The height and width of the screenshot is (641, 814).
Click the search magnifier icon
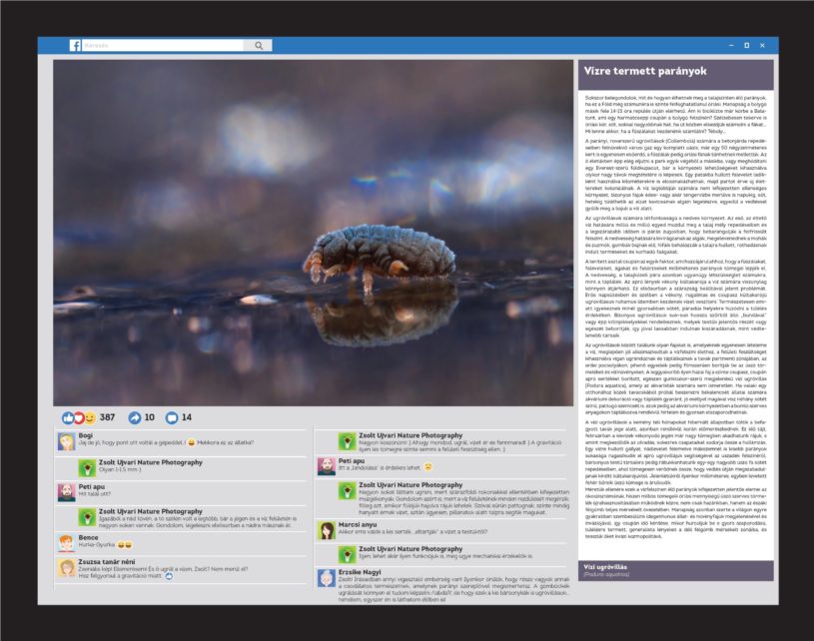point(260,45)
